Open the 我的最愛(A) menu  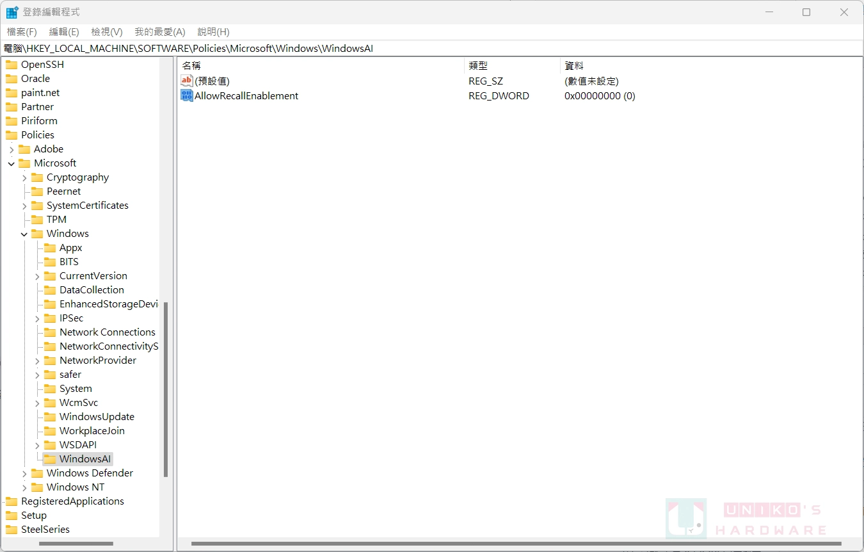tap(160, 32)
